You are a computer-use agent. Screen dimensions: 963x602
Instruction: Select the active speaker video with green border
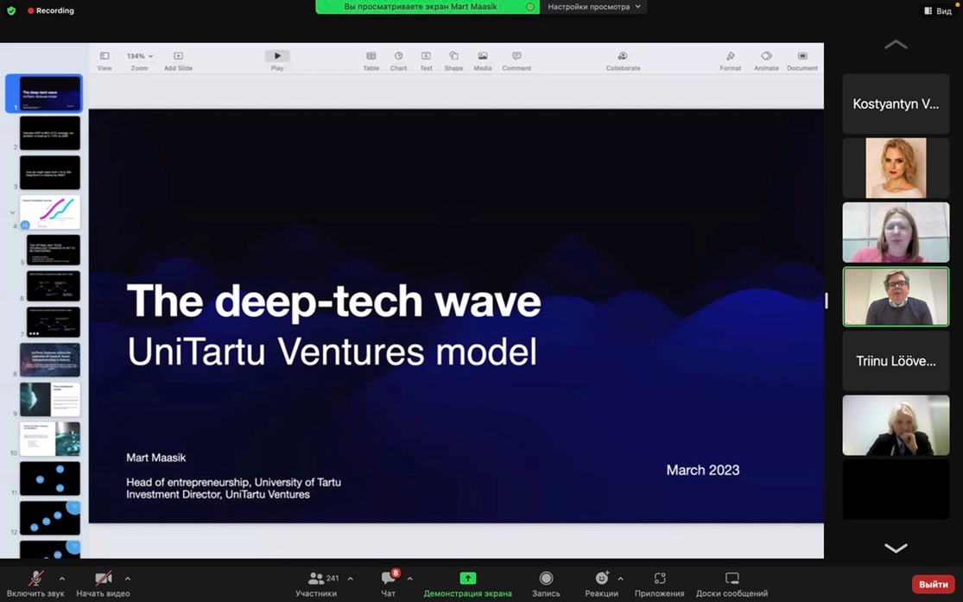pyautogui.click(x=896, y=297)
